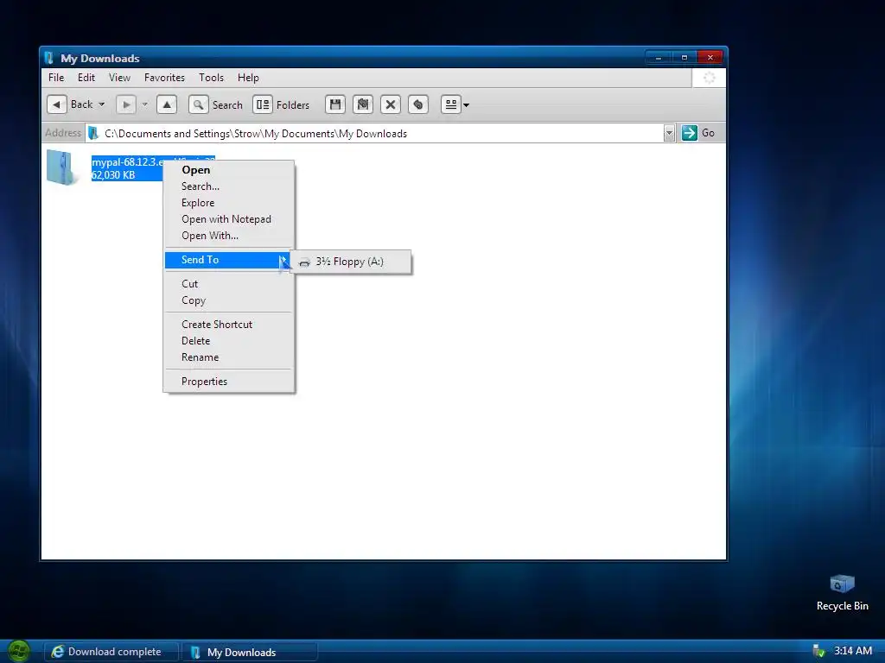
Task: Choose Create Shortcut
Action: pyautogui.click(x=228, y=325)
